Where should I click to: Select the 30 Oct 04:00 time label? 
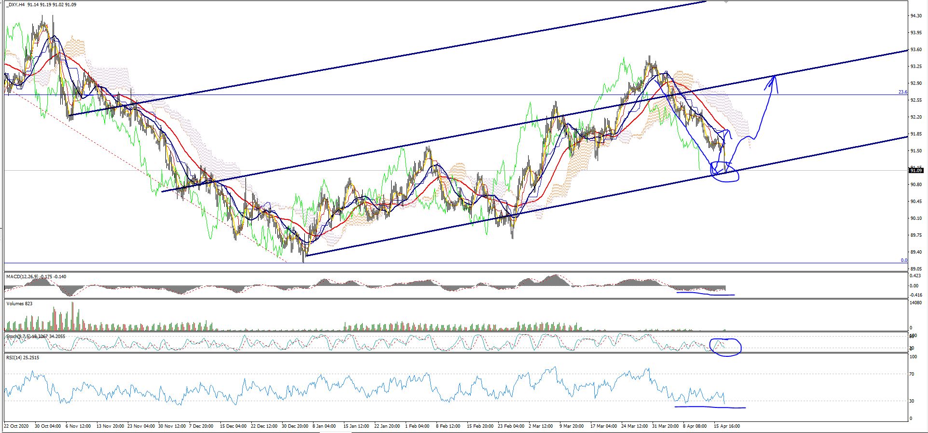coord(47,427)
